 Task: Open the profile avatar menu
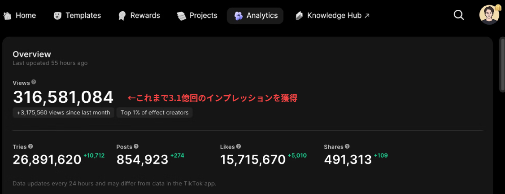[489, 15]
